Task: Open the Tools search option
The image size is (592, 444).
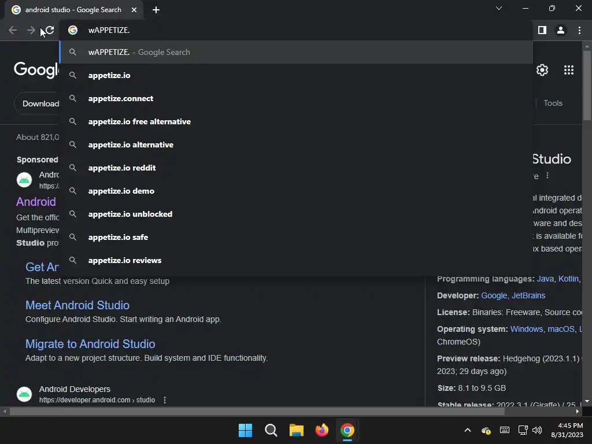Action: coord(553,103)
